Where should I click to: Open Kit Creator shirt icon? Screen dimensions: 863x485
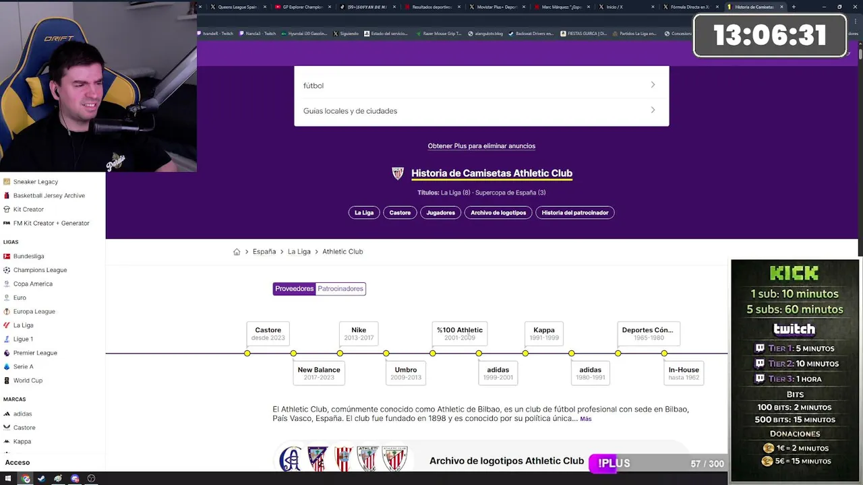[x=7, y=209]
